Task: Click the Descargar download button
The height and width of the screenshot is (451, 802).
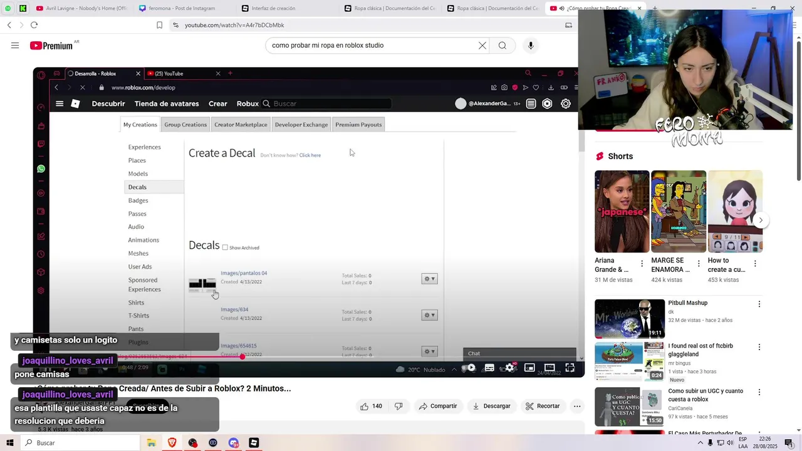Action: (491, 406)
